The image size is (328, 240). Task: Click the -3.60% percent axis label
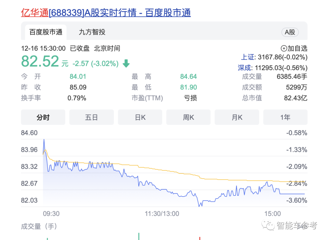point(297,201)
